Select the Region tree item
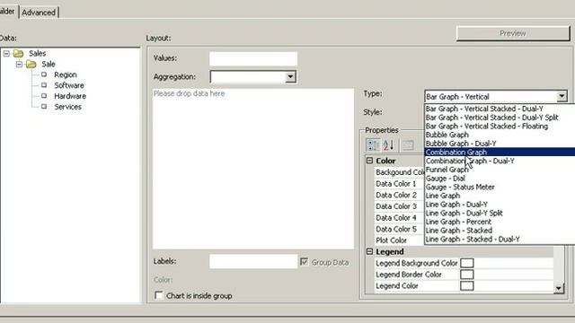The height and width of the screenshot is (323, 575). coord(66,74)
